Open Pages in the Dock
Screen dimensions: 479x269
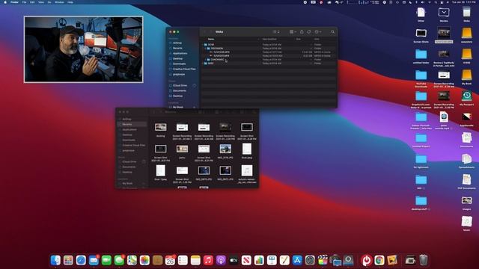[x=284, y=260]
